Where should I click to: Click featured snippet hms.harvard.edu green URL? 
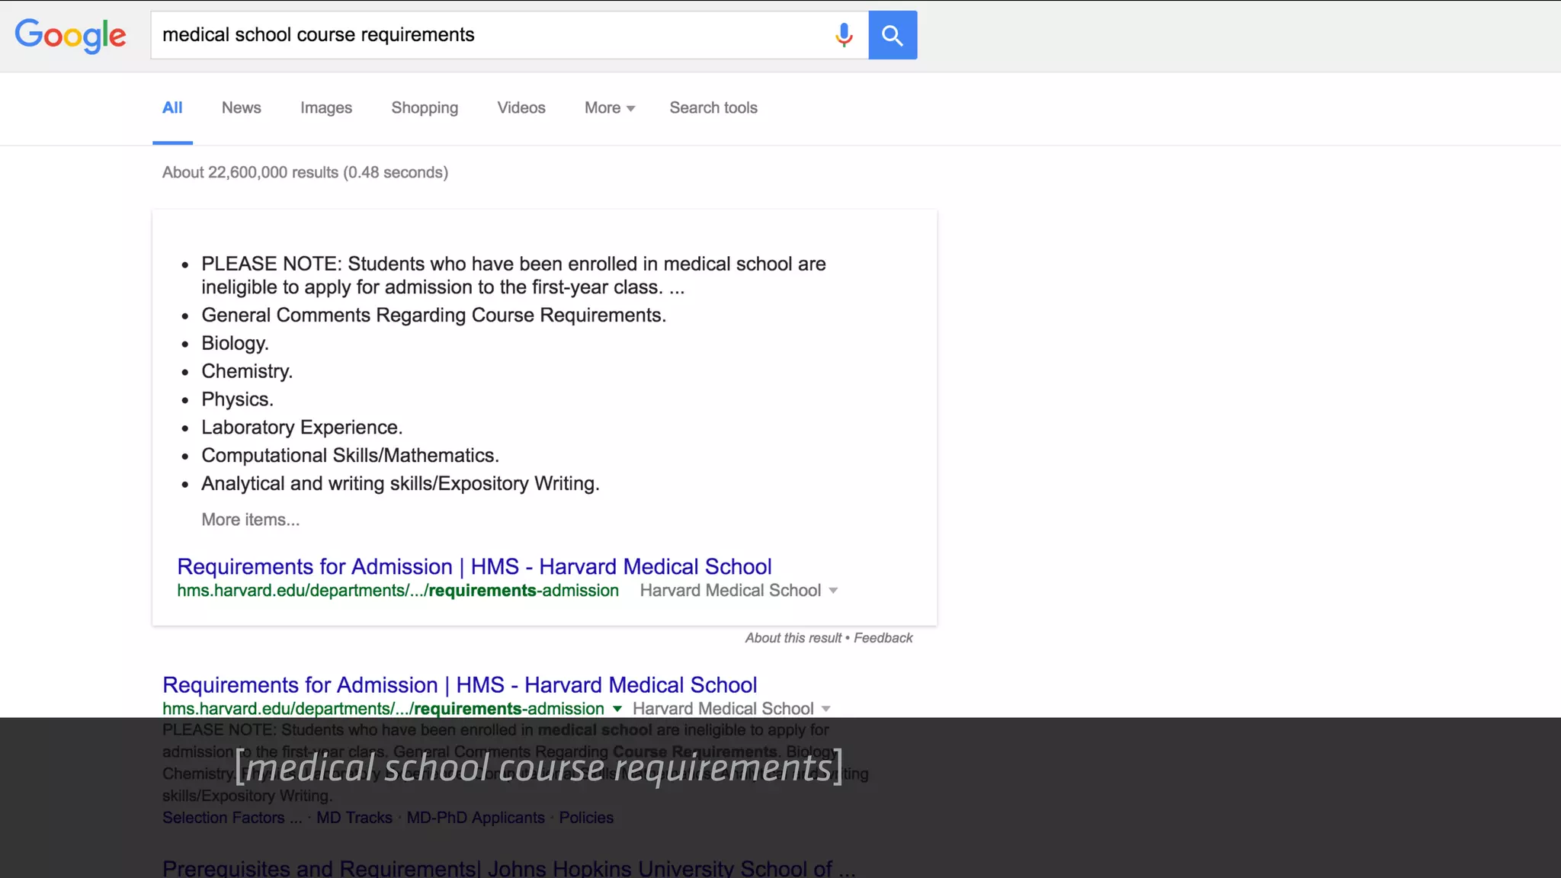click(x=398, y=591)
